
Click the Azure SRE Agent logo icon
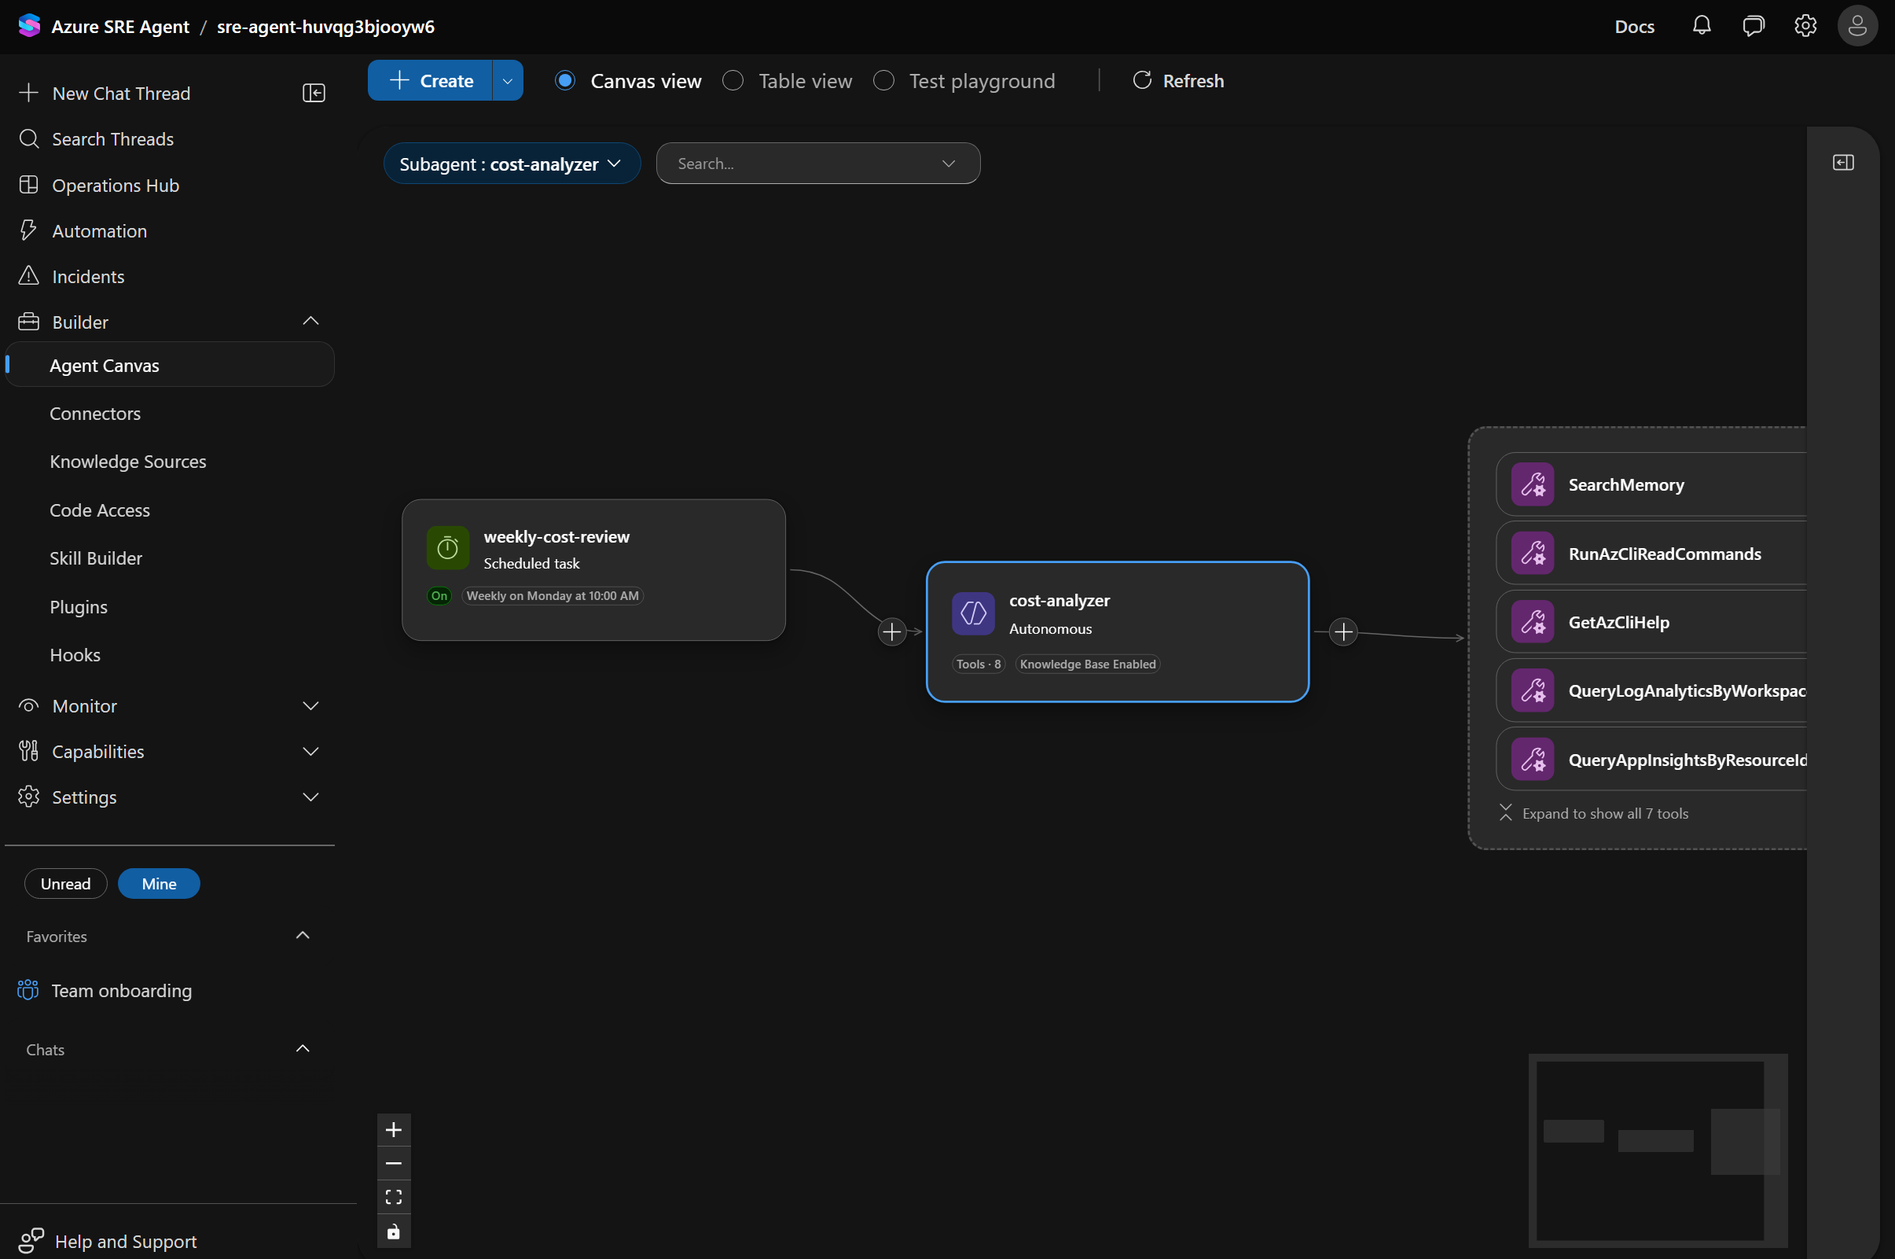pyautogui.click(x=30, y=26)
